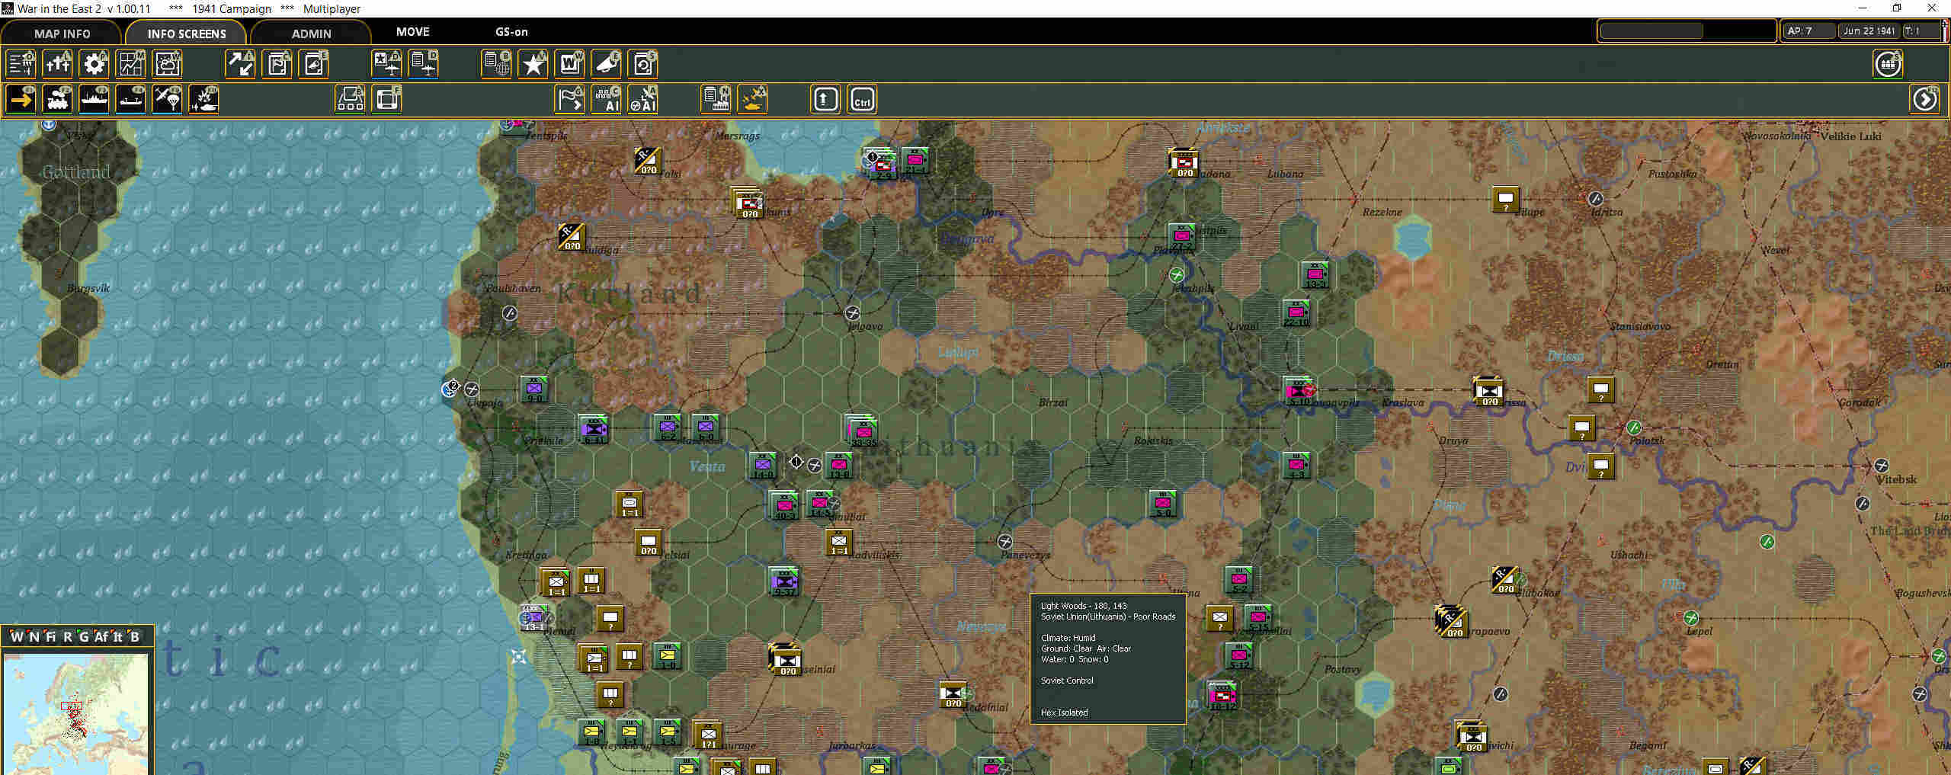Open the losses screen with crosses icon
Image resolution: width=1951 pixels, height=775 pixels.
coord(58,64)
